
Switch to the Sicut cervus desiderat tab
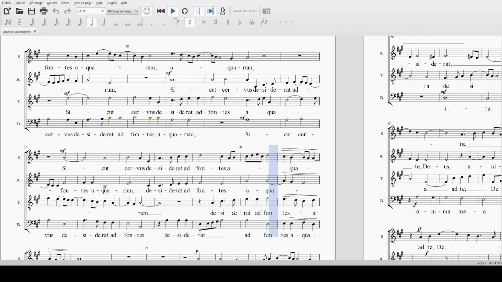(x=16, y=32)
